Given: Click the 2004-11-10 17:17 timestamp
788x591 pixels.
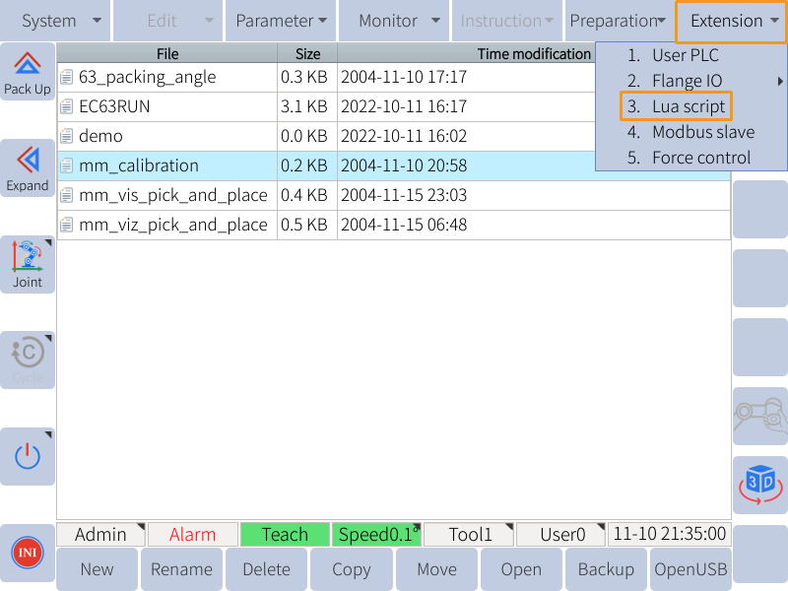Looking at the screenshot, I should click(404, 77).
